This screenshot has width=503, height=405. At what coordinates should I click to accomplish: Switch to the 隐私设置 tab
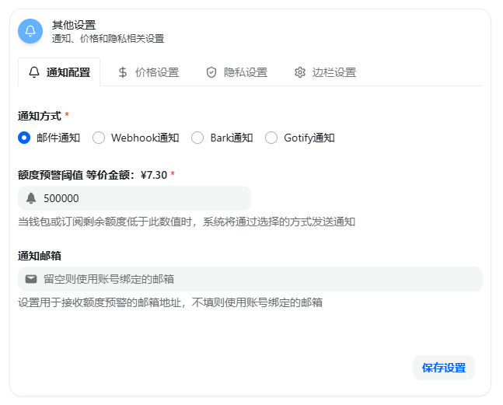click(x=236, y=72)
